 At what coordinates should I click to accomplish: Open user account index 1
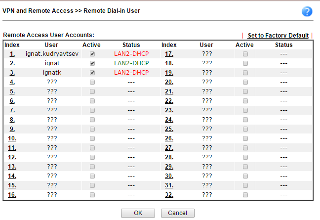[12, 54]
